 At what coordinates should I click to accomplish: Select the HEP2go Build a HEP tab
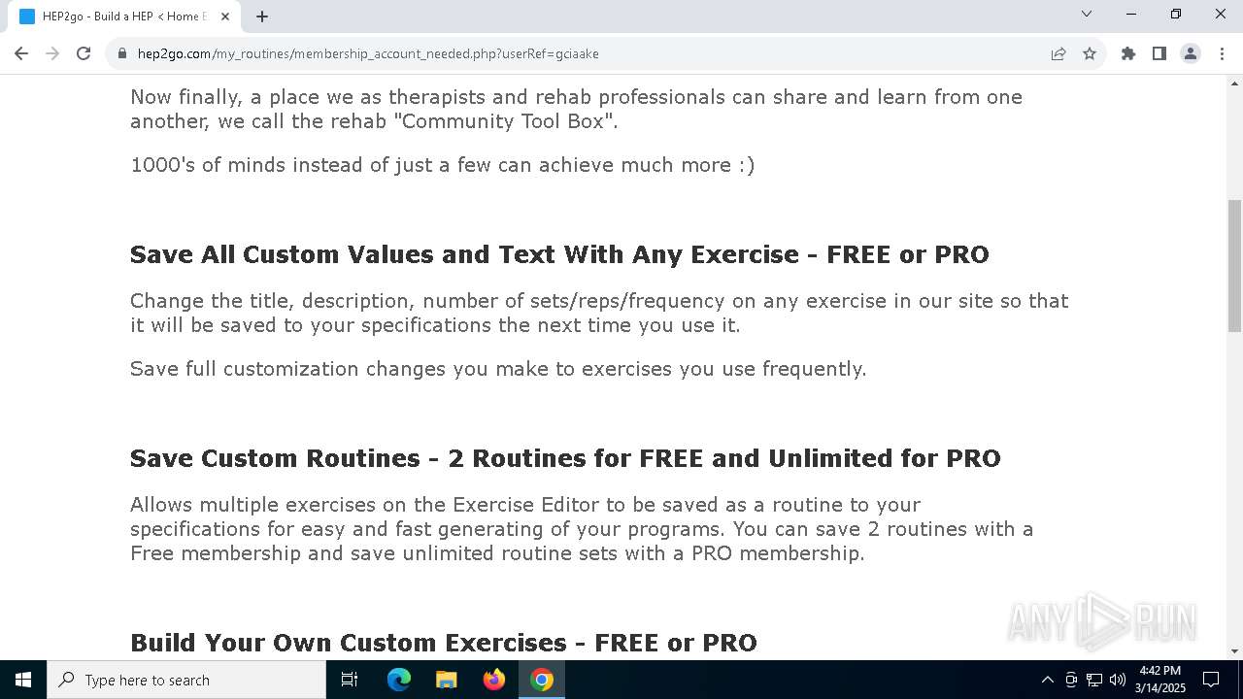tap(122, 17)
